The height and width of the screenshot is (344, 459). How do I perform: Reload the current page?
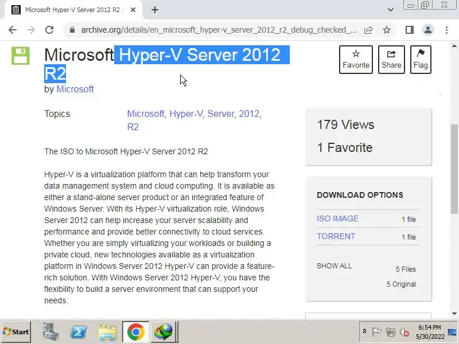coord(49,30)
